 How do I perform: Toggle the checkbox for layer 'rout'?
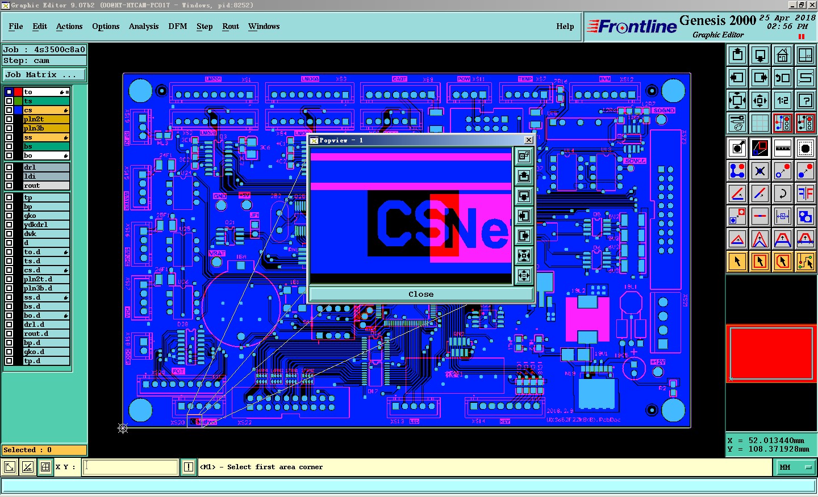(9, 186)
